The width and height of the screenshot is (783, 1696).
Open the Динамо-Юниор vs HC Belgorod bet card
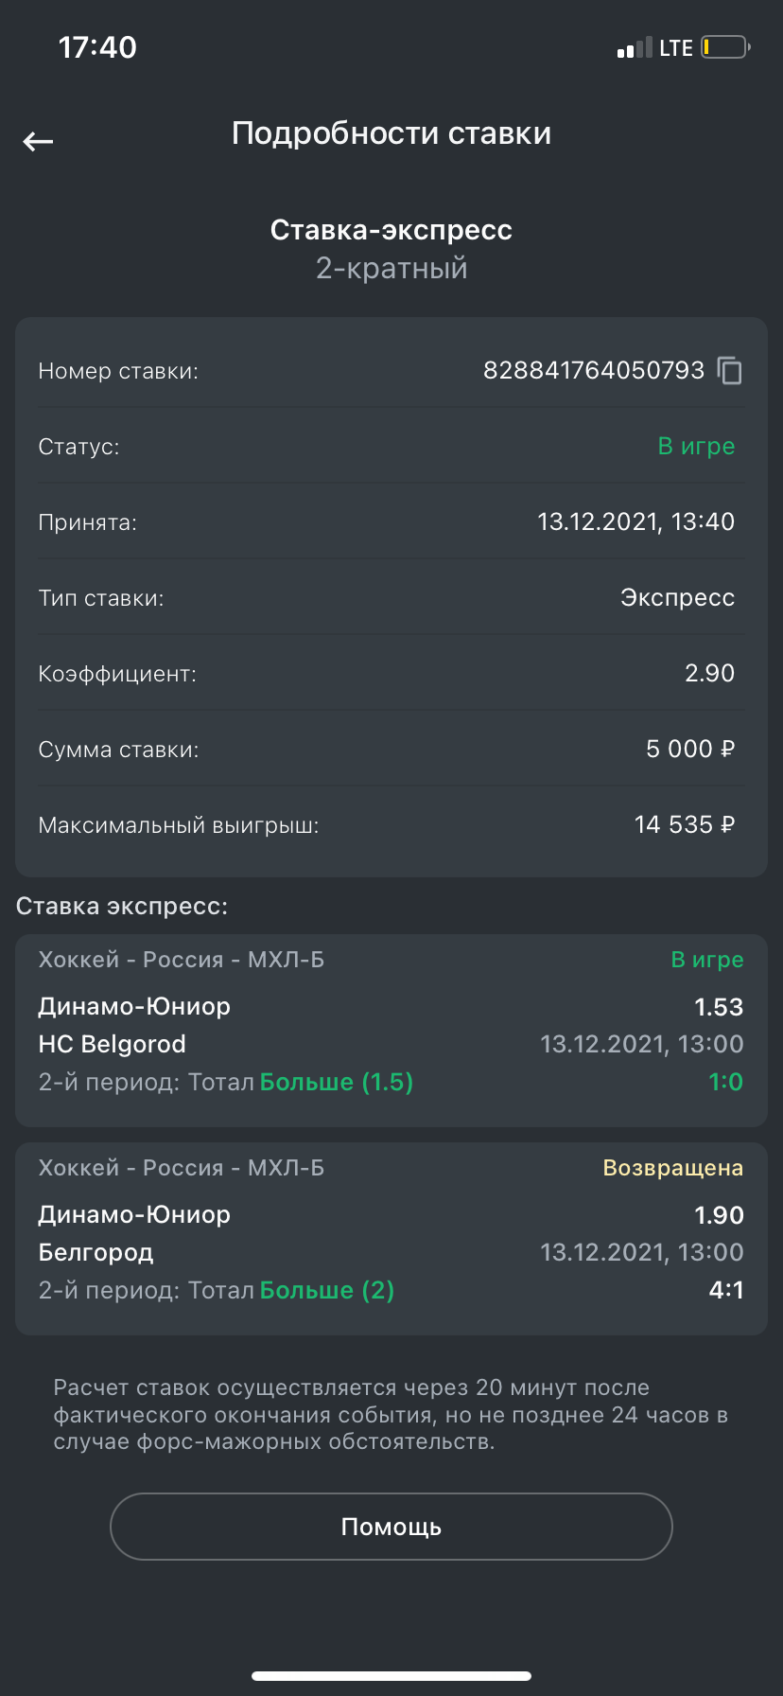coord(391,1030)
